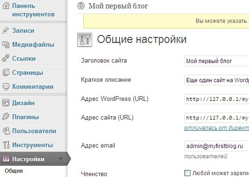Click the pages icon next to Страницы
The height and width of the screenshot is (177, 249).
(x=6, y=72)
